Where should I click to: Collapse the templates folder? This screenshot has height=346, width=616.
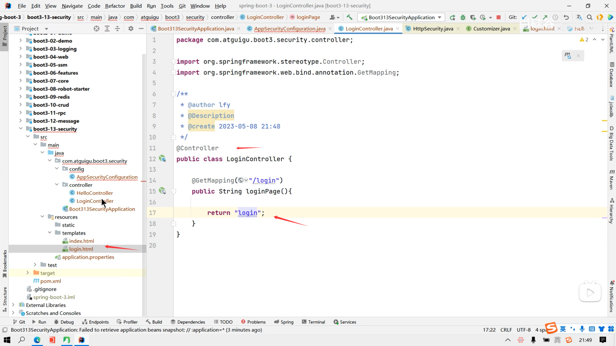click(50, 233)
